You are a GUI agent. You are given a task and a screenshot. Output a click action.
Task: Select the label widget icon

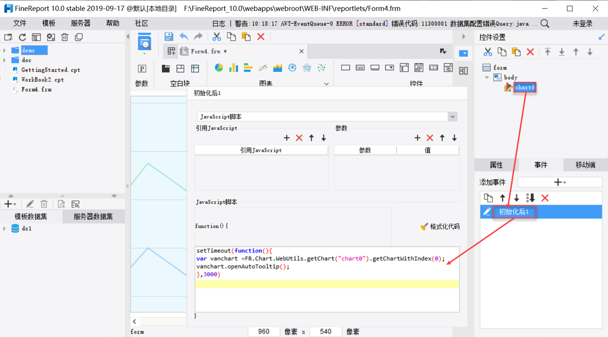pyautogui.click(x=360, y=68)
